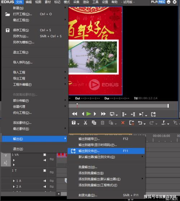Click the loop playback icon

pyautogui.click(x=112, y=114)
